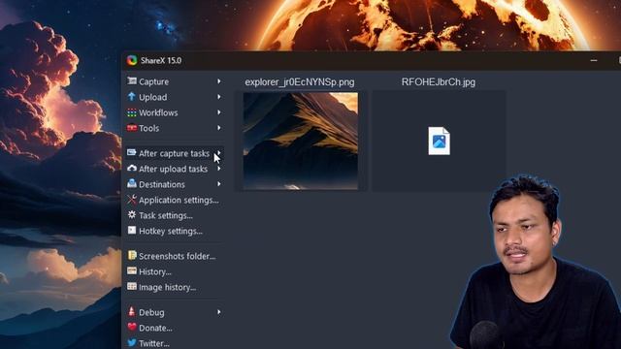Screen dimensions: 621x349
Task: Click the Debug cone icon
Action: [x=132, y=312]
